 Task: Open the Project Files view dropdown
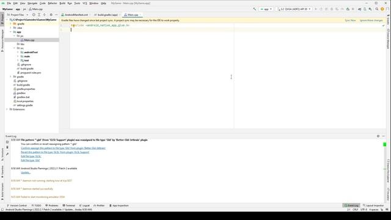tap(18, 15)
